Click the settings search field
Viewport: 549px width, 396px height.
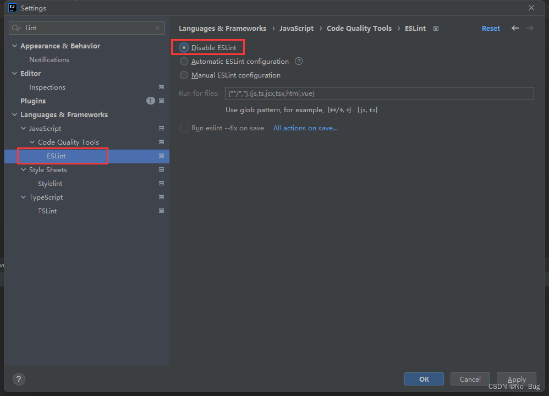coord(88,28)
